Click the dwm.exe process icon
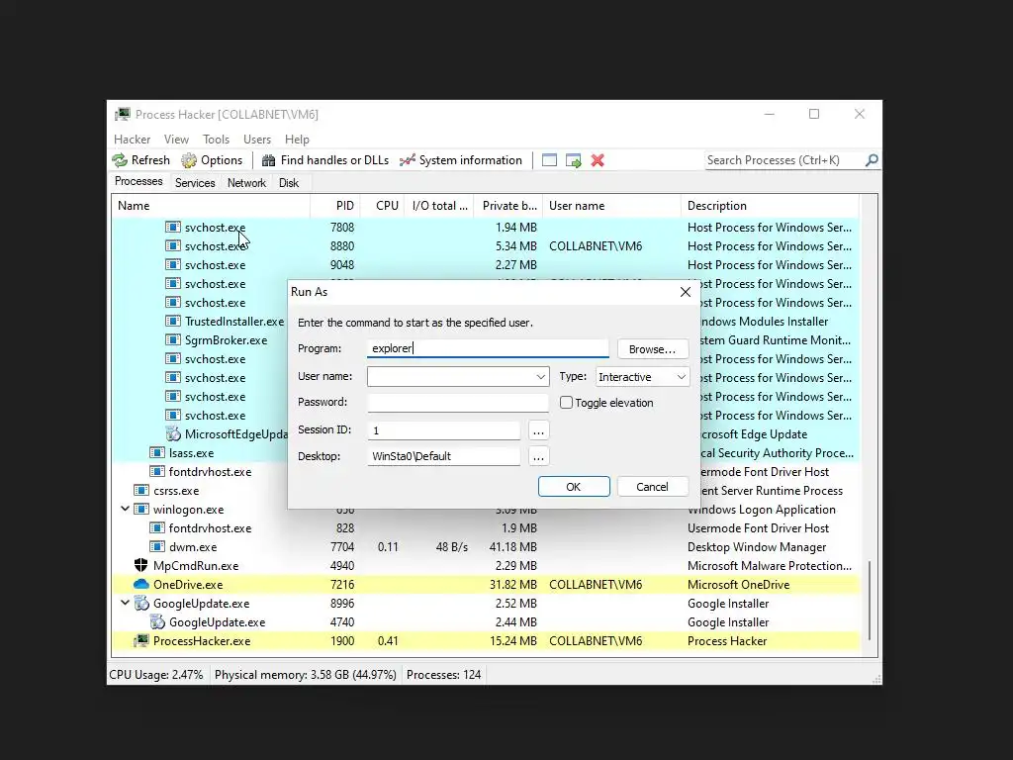Viewport: 1013px width, 760px height. pyautogui.click(x=157, y=546)
